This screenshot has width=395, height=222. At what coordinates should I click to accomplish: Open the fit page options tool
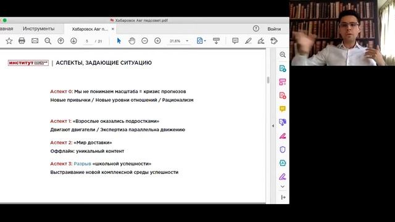[x=201, y=41]
